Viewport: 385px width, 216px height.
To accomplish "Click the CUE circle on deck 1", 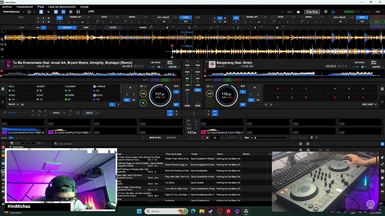I will (143, 94).
